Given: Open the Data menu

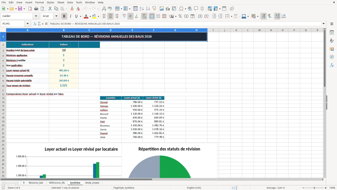Looking at the screenshot, I should coord(70,2).
